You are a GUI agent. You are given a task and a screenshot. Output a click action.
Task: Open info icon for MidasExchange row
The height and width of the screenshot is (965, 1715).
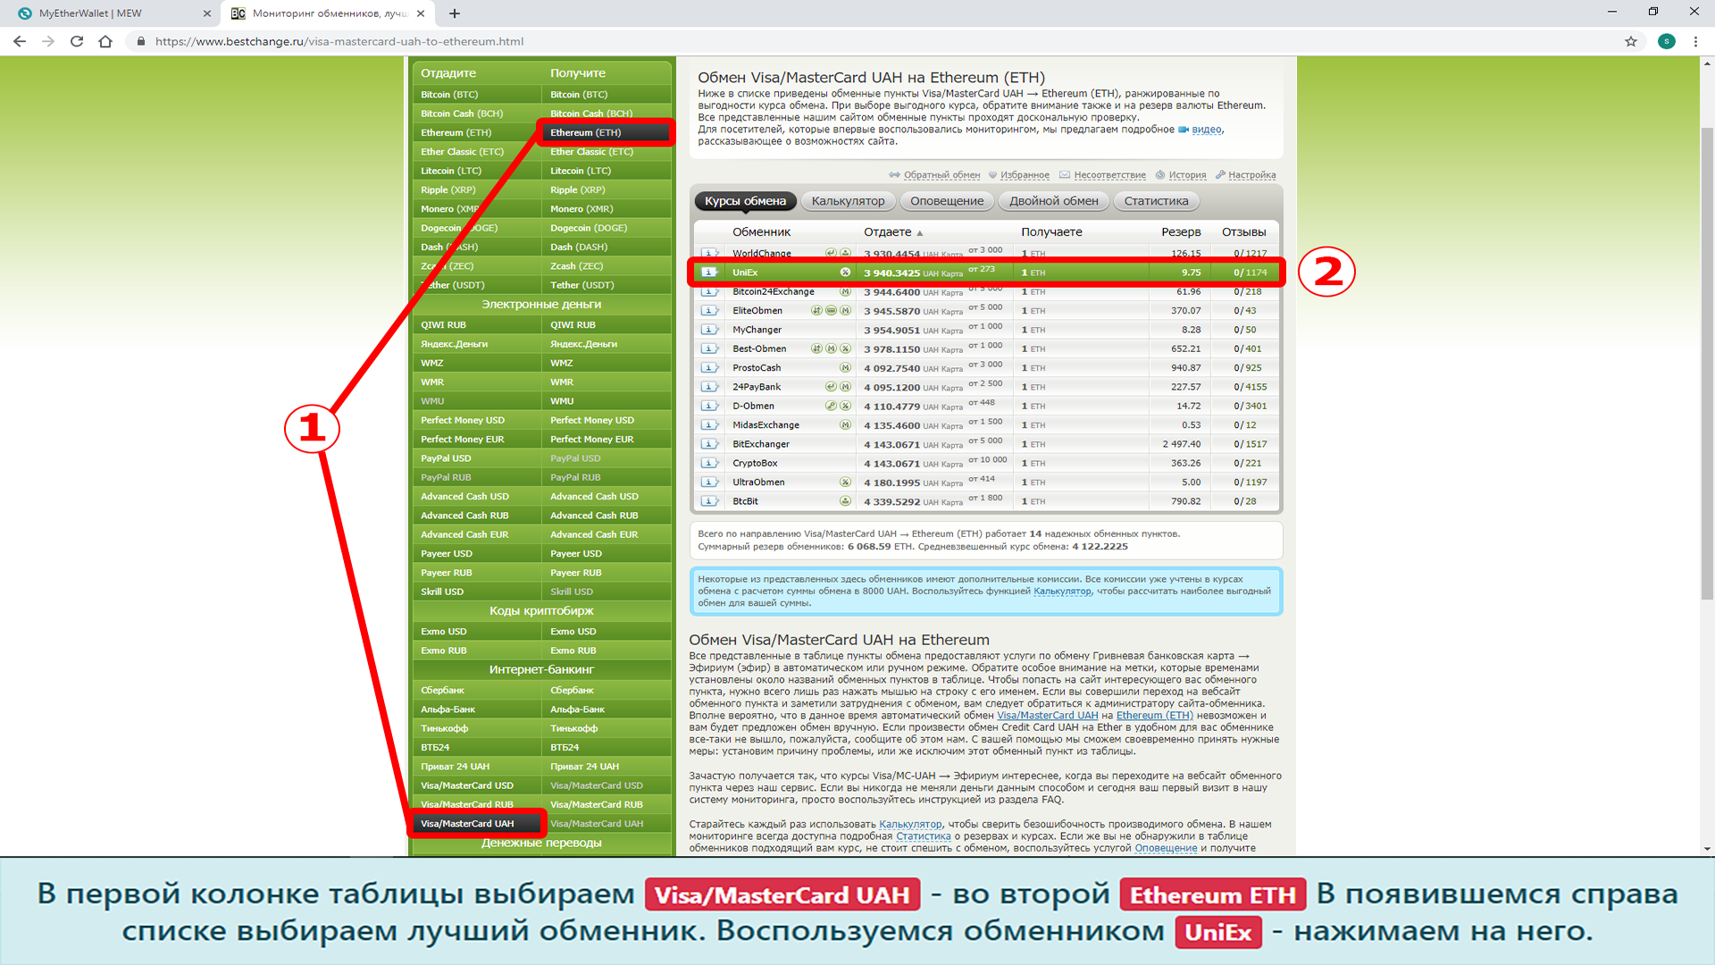[709, 425]
